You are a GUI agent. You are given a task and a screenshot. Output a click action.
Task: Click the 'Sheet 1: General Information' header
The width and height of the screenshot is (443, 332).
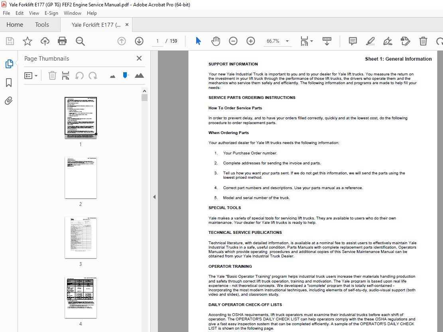point(398,59)
